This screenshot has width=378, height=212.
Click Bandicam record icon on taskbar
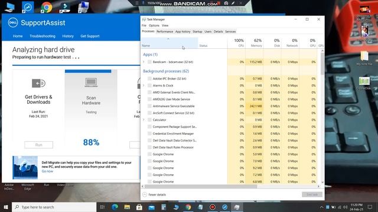point(213,207)
